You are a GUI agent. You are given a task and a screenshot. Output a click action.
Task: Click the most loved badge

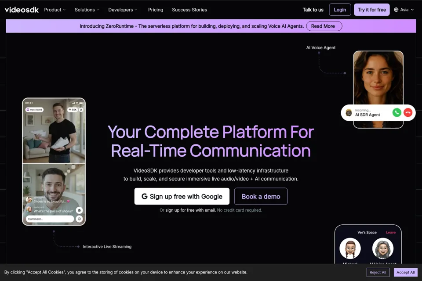(x=34, y=110)
